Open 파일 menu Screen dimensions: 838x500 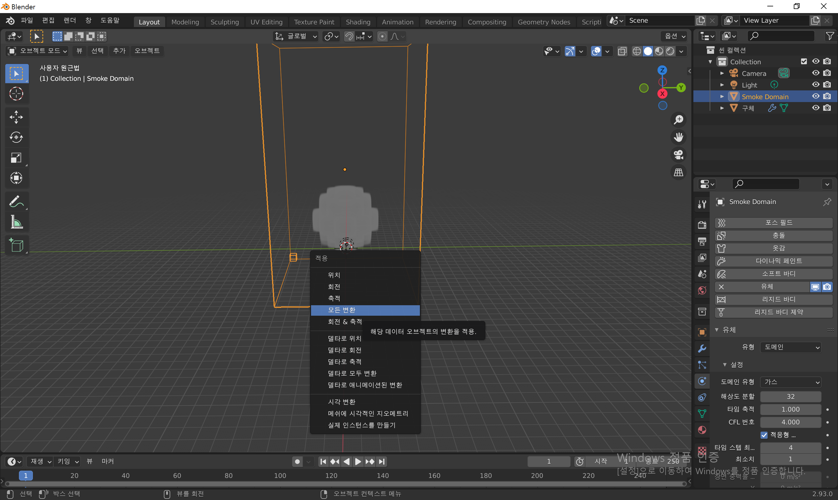[x=27, y=21]
